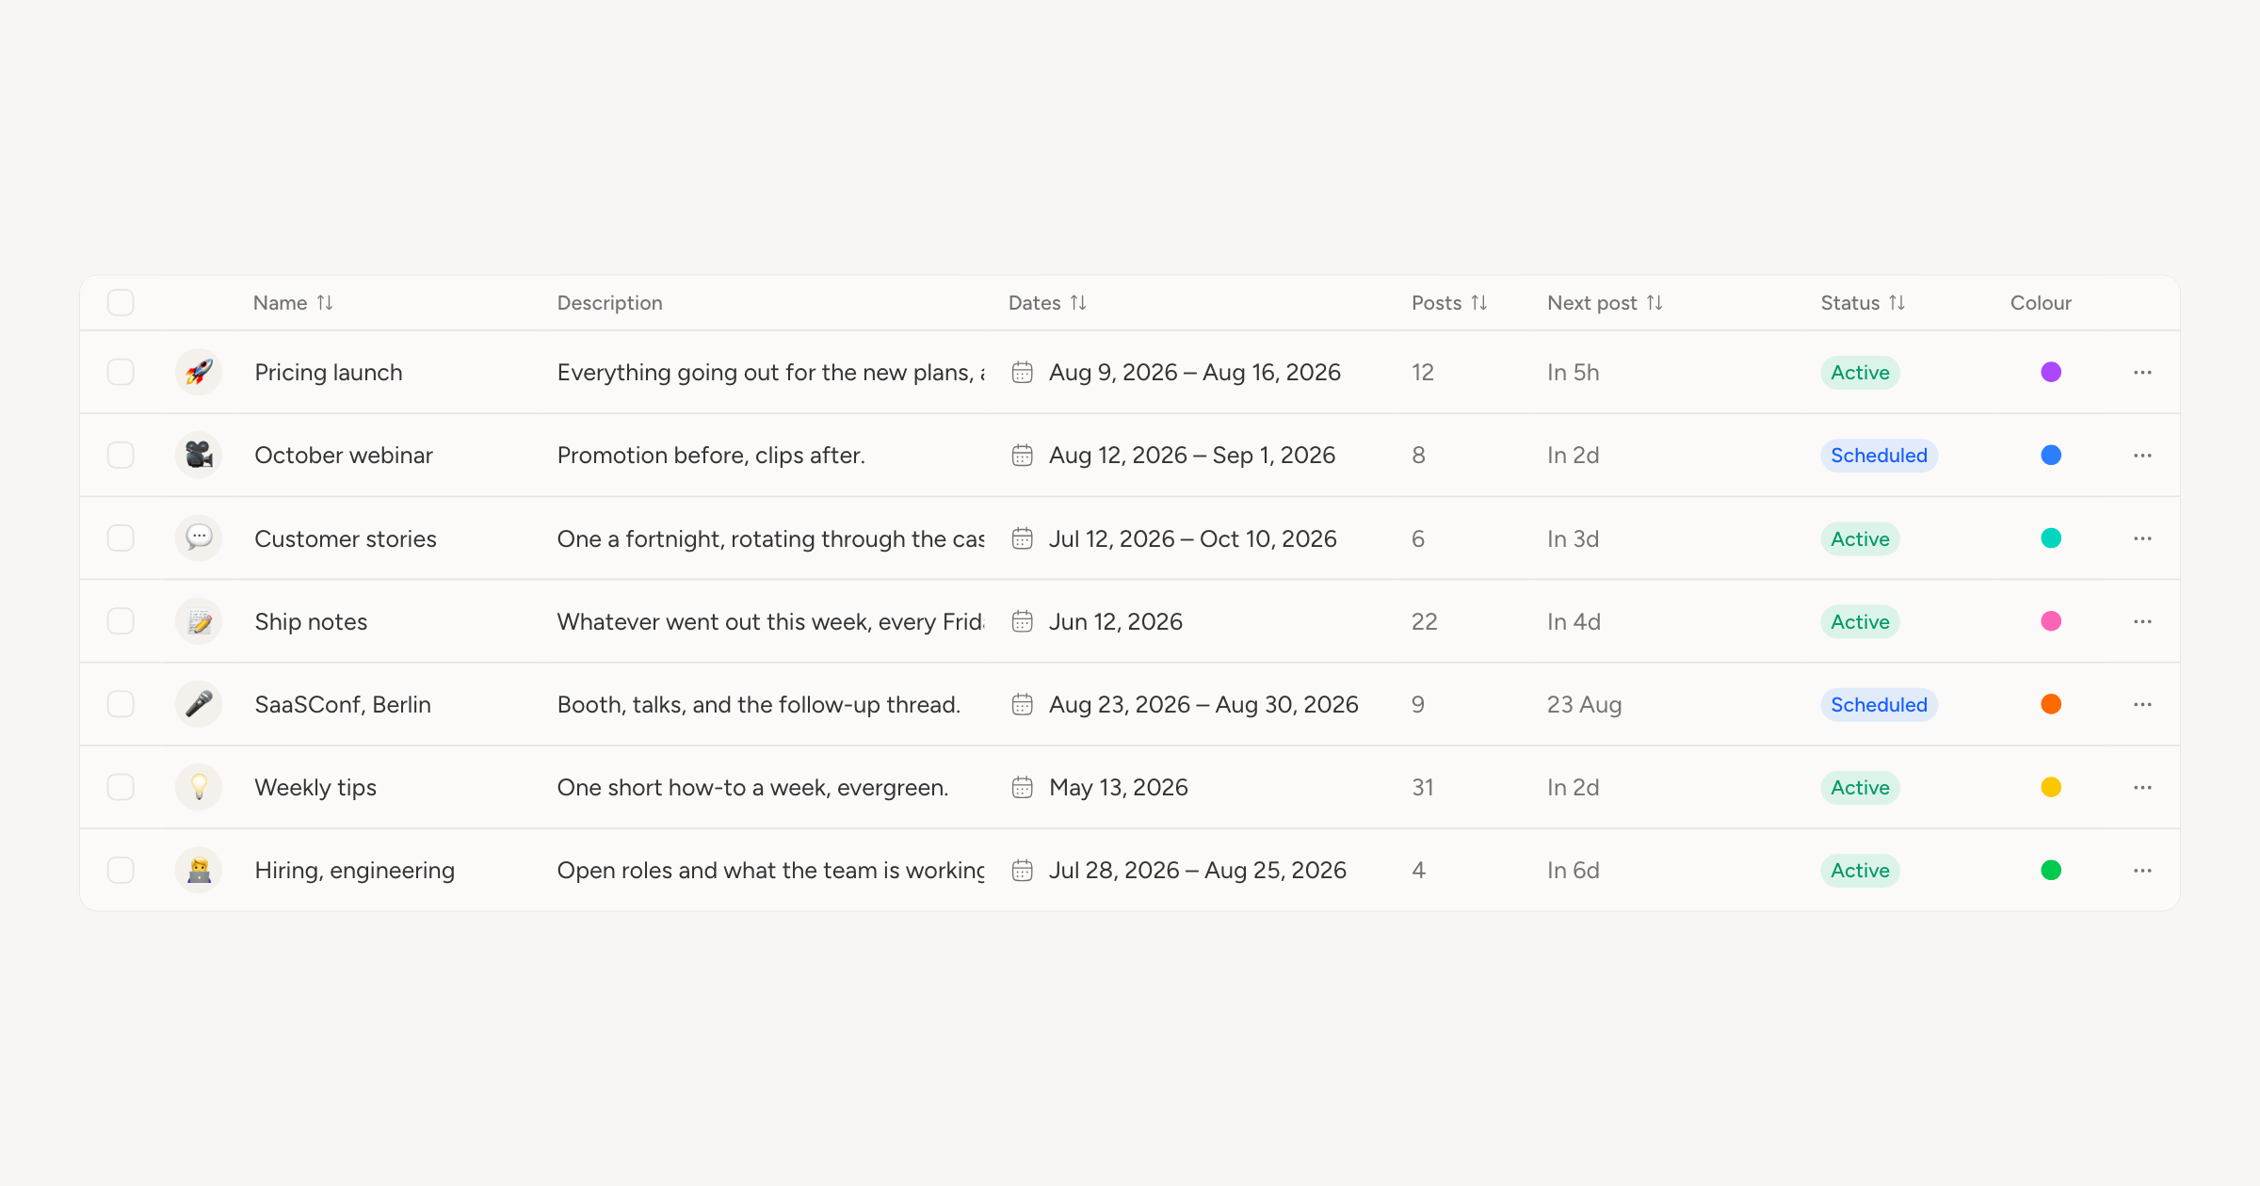
Task: Sort the table by Name column
Action: click(x=293, y=302)
